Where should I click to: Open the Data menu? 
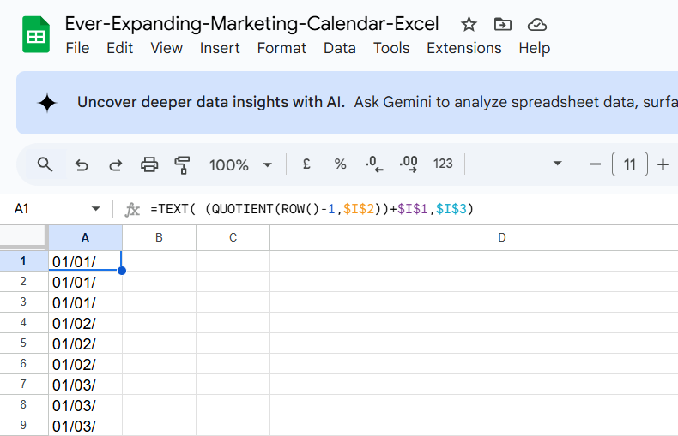click(339, 48)
